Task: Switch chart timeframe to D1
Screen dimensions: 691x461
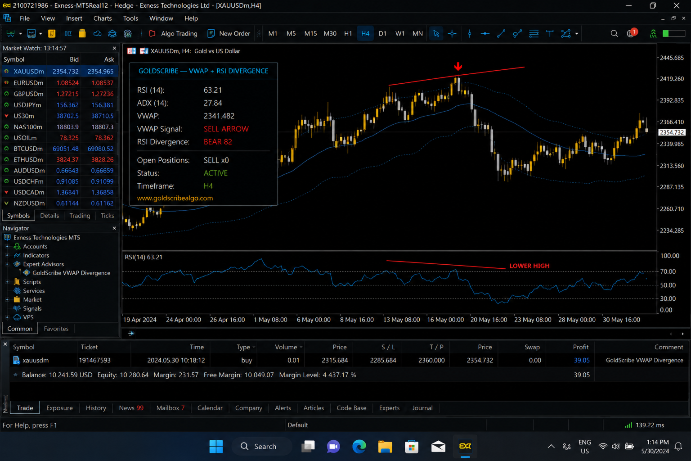Action: pos(382,34)
